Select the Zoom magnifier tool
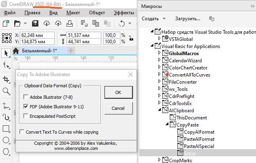 [6, 91]
